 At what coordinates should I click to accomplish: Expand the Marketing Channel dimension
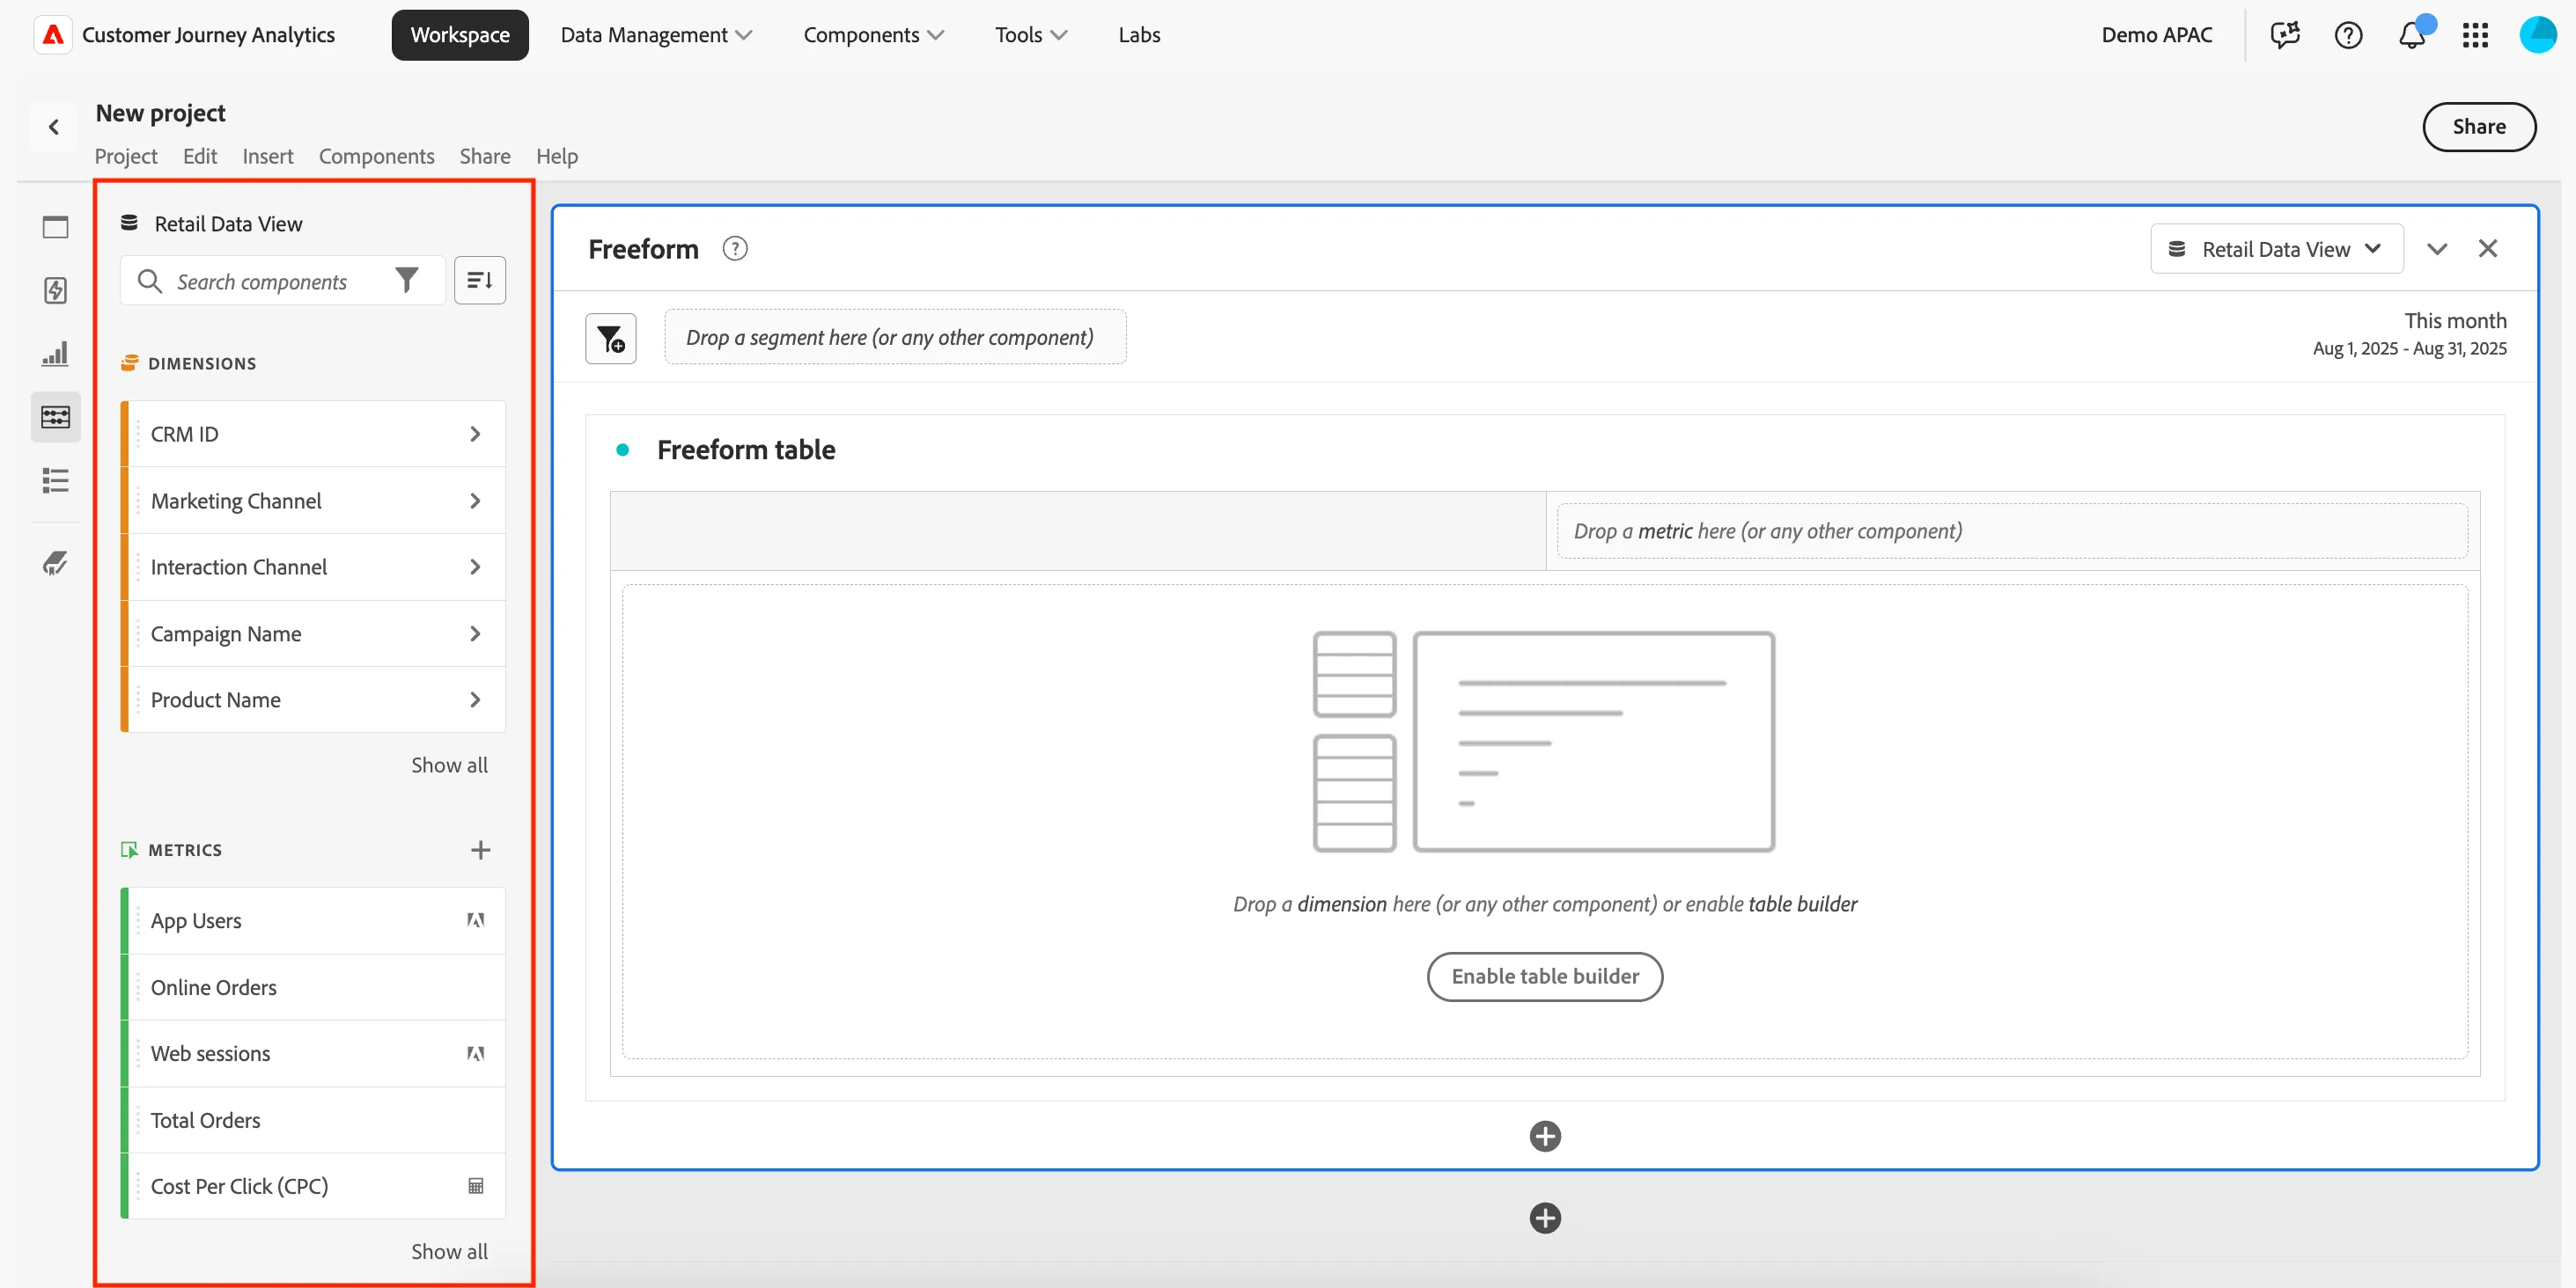tap(475, 501)
